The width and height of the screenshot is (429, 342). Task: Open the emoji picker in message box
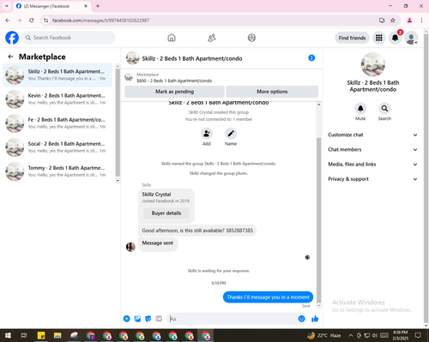point(301,319)
